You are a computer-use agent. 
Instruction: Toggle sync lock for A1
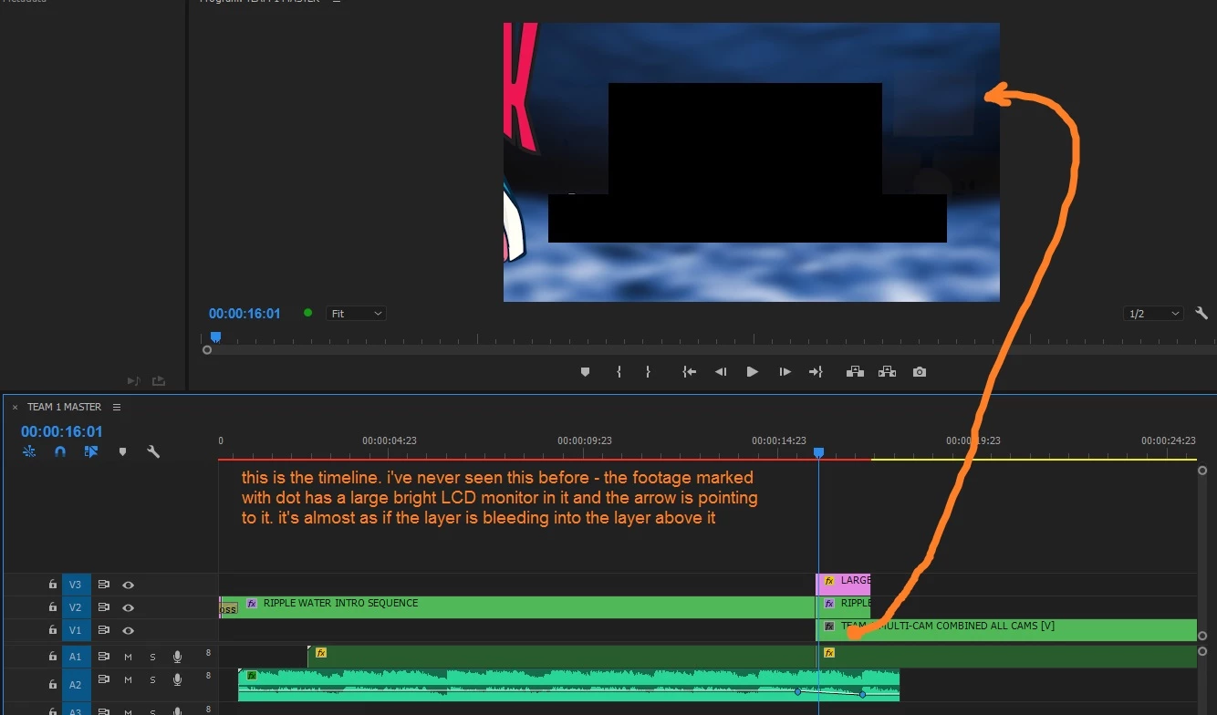(104, 657)
